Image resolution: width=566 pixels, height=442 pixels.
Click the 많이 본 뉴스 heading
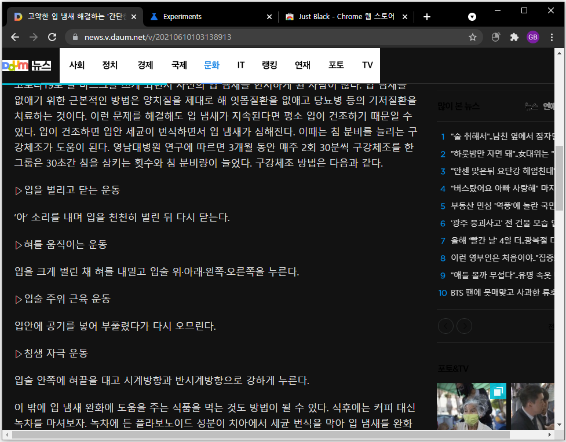click(458, 106)
